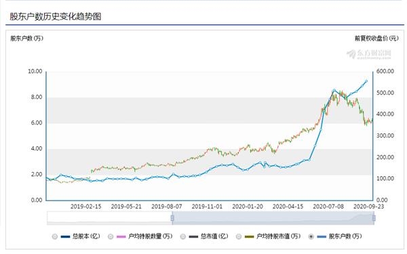Select the 户均持股市值(万) radio button
The width and height of the screenshot is (407, 254).
239,236
